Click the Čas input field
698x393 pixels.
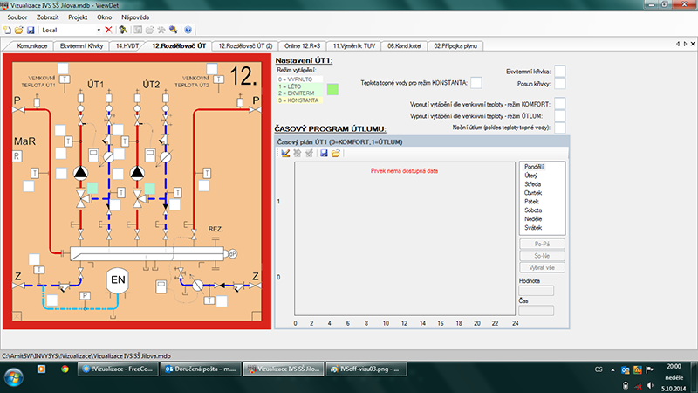pos(537,311)
